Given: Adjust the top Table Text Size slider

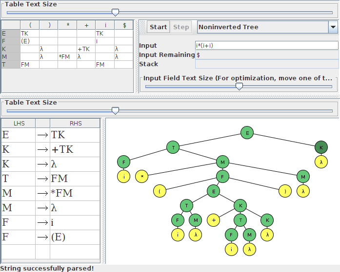Looking at the screenshot, I should (115, 13).
